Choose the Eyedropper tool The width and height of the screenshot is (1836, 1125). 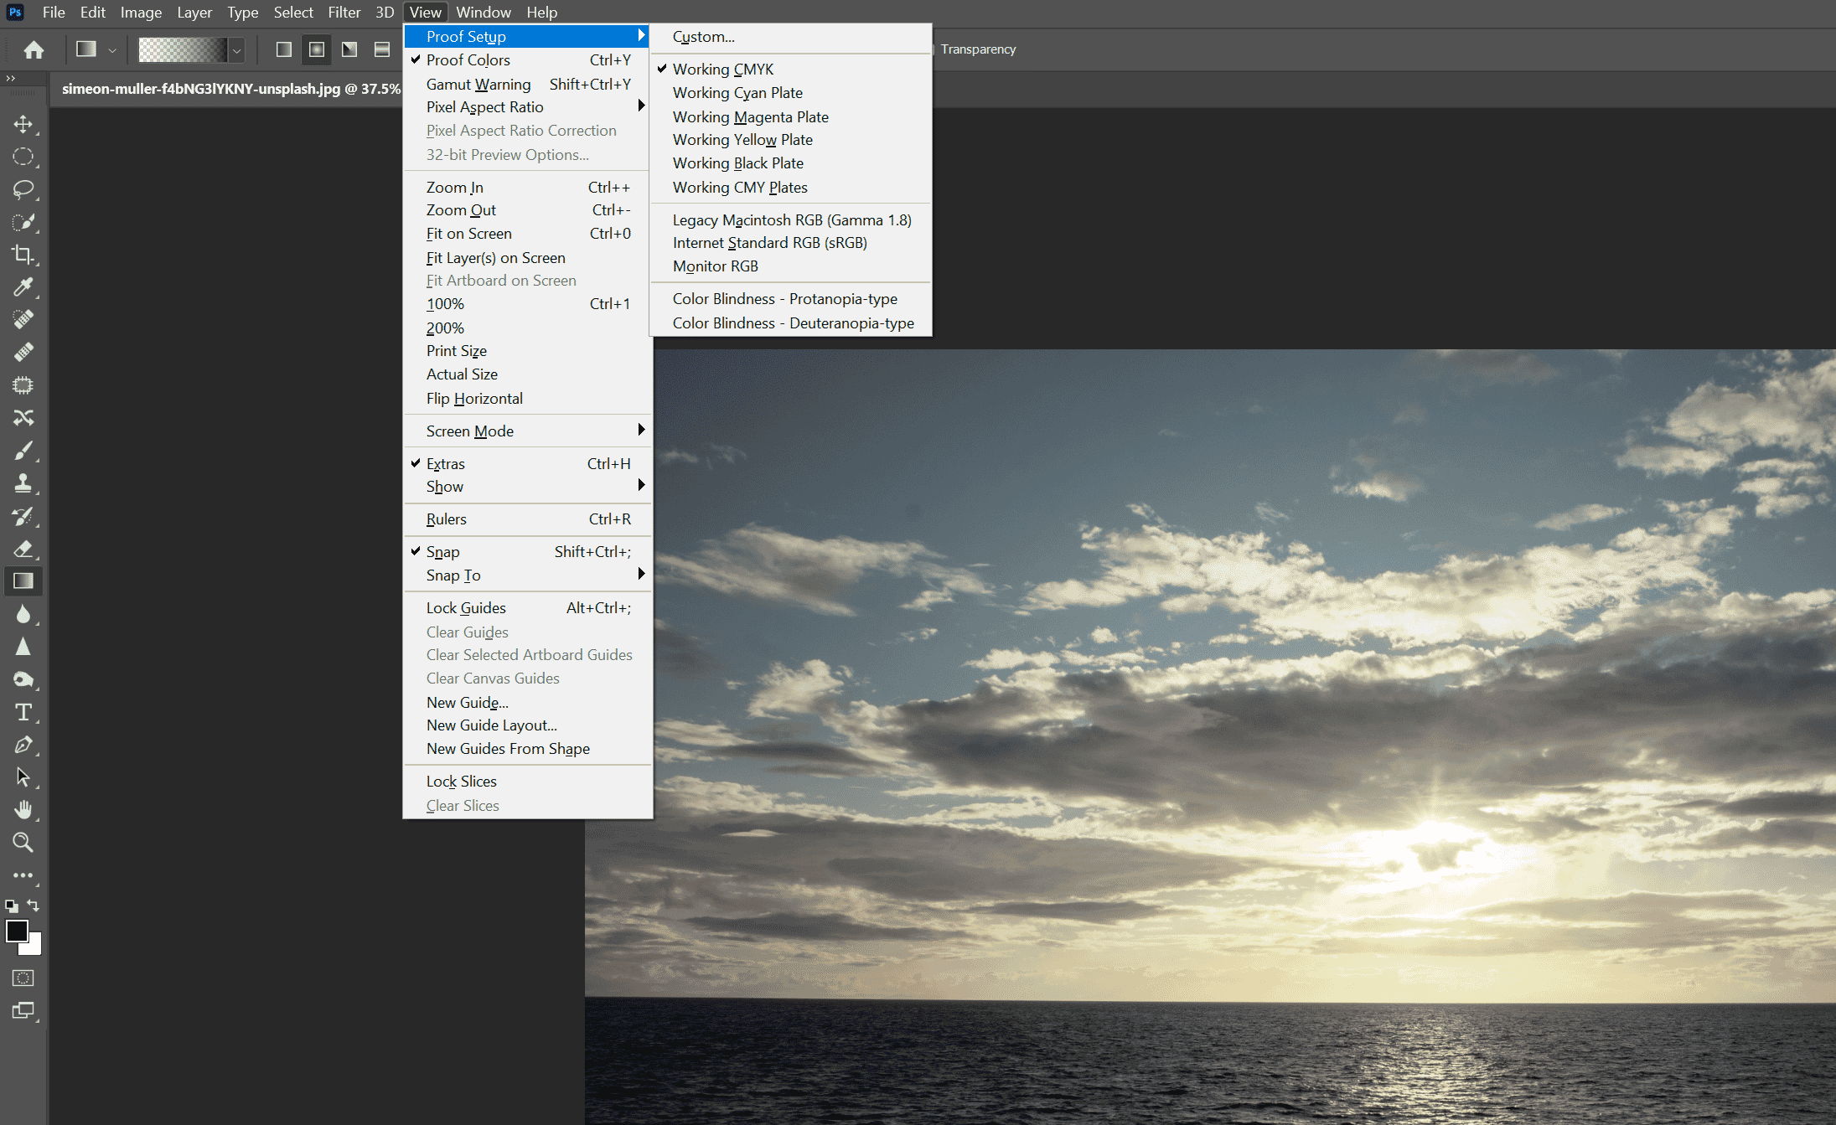pos(24,287)
